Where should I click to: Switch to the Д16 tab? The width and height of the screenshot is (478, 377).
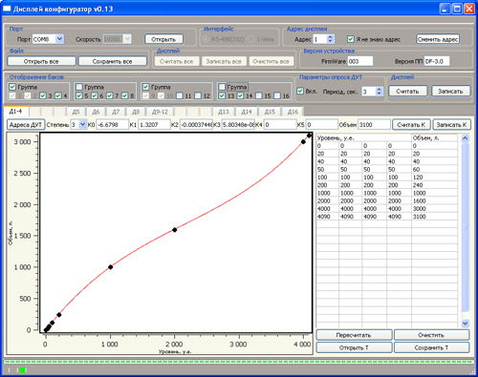[293, 112]
